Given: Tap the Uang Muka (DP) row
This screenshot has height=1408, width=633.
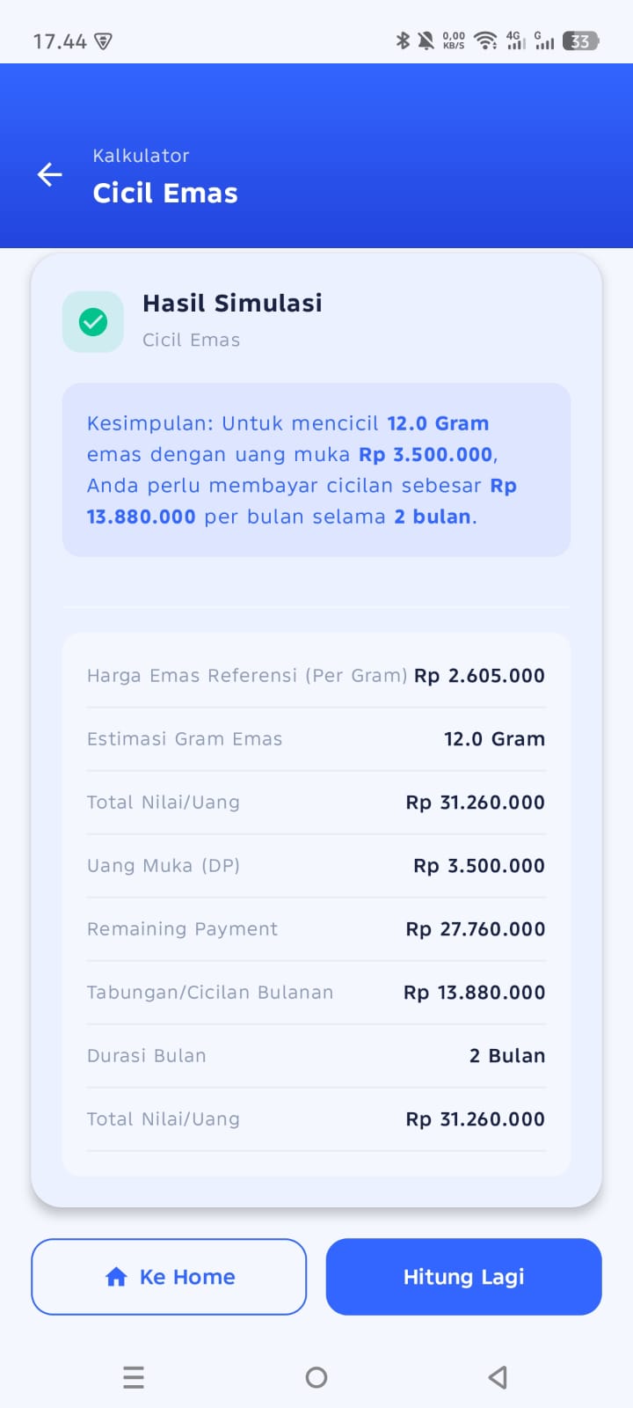Looking at the screenshot, I should pyautogui.click(x=316, y=866).
